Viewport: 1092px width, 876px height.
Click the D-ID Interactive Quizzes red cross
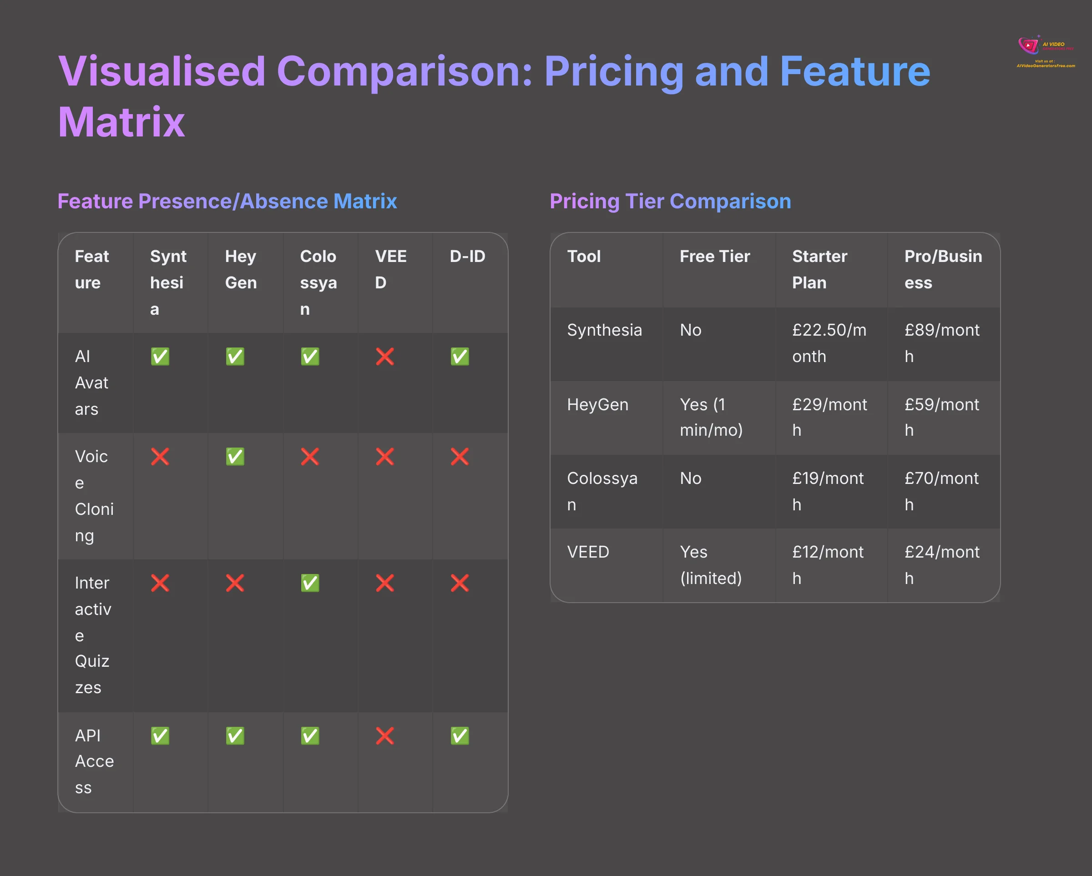click(x=460, y=583)
